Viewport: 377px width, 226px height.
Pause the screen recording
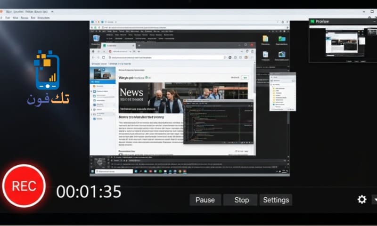[x=205, y=200]
